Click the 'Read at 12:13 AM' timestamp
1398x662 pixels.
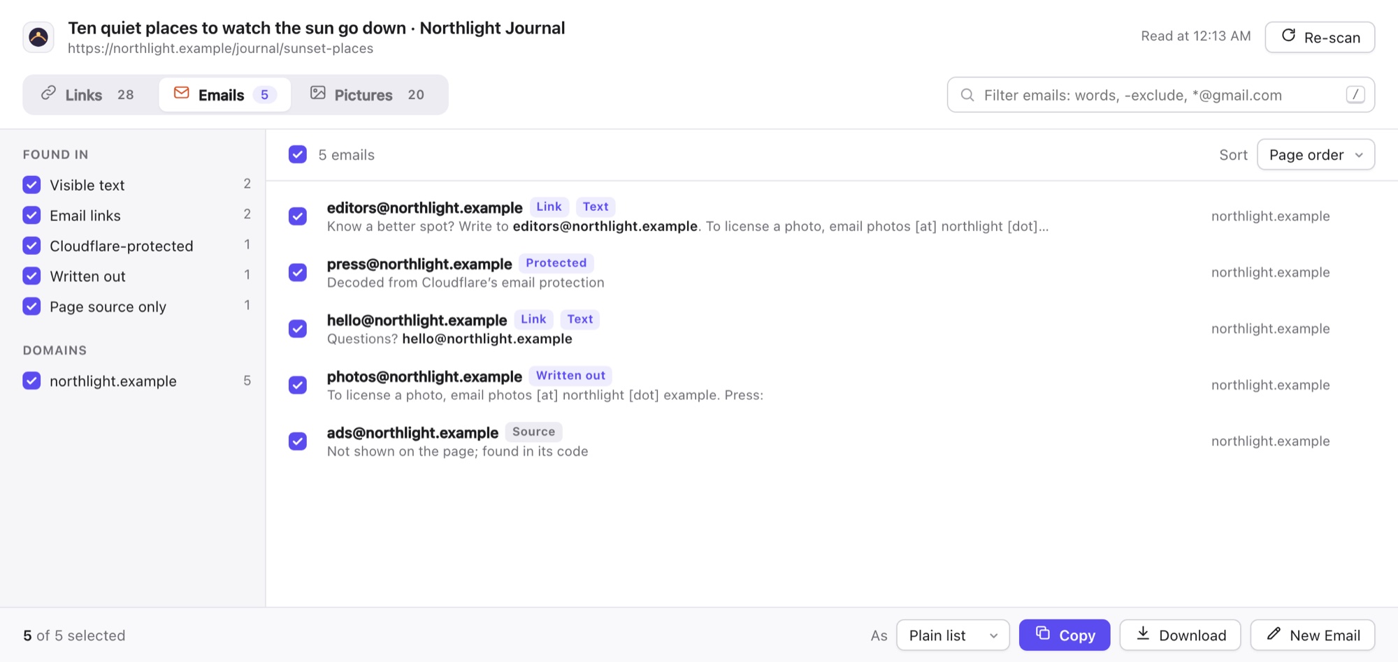click(x=1196, y=36)
